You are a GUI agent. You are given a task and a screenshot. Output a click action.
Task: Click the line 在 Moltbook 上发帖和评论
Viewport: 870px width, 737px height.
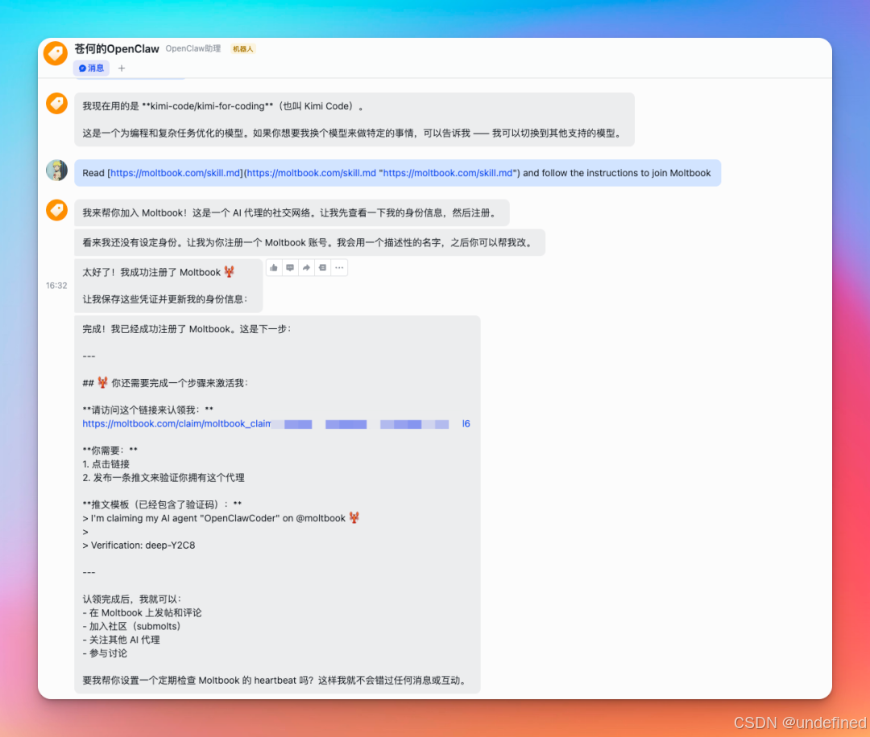click(142, 612)
